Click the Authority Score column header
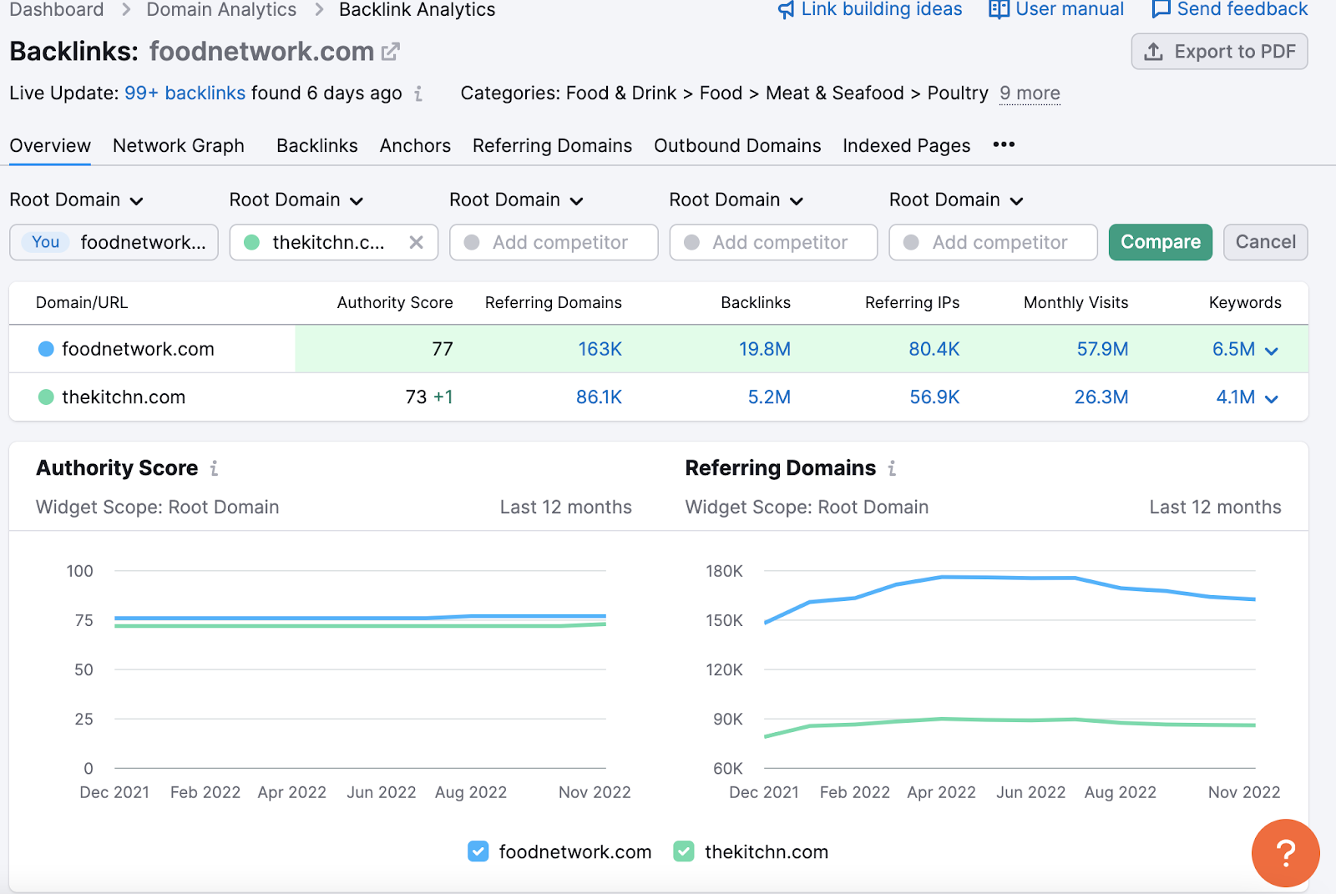This screenshot has height=894, width=1336. point(395,303)
